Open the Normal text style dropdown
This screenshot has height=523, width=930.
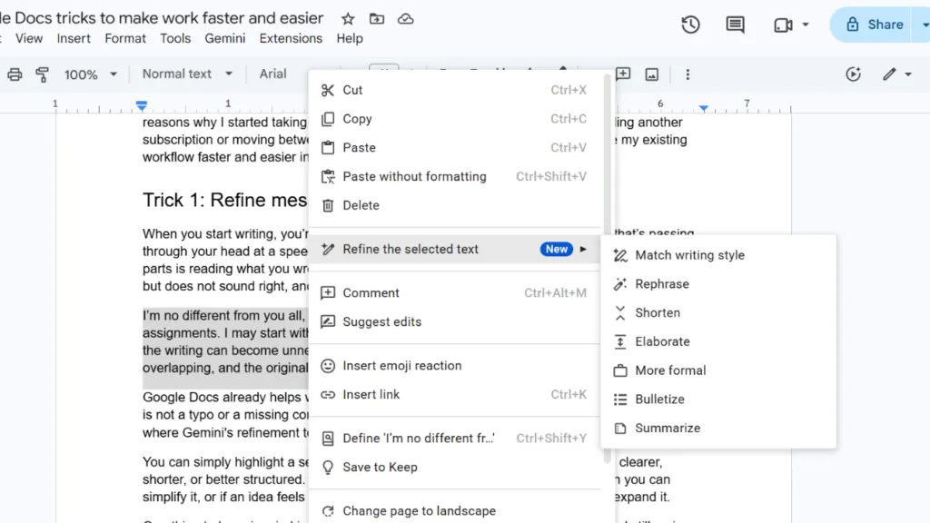click(x=187, y=74)
